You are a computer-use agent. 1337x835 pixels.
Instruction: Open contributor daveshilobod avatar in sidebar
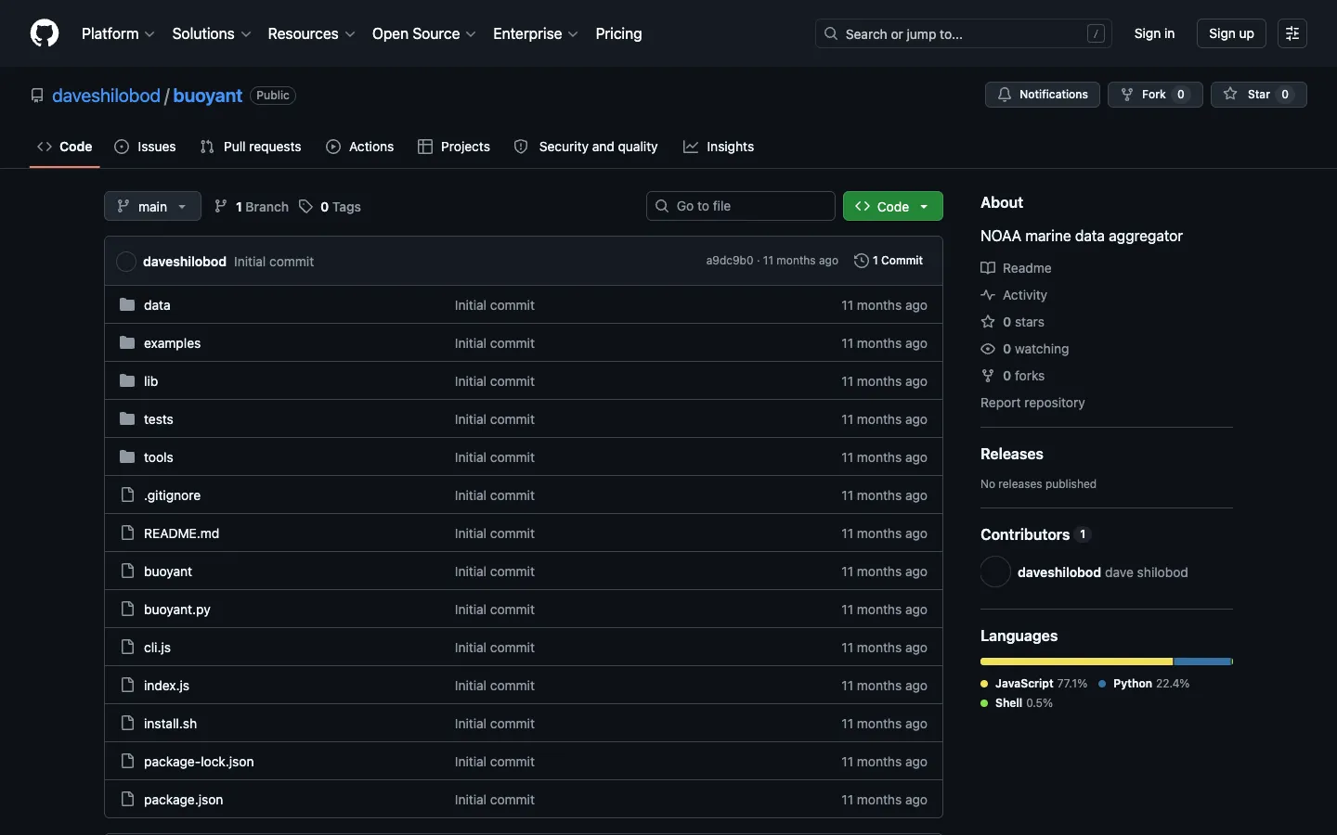[x=995, y=572]
